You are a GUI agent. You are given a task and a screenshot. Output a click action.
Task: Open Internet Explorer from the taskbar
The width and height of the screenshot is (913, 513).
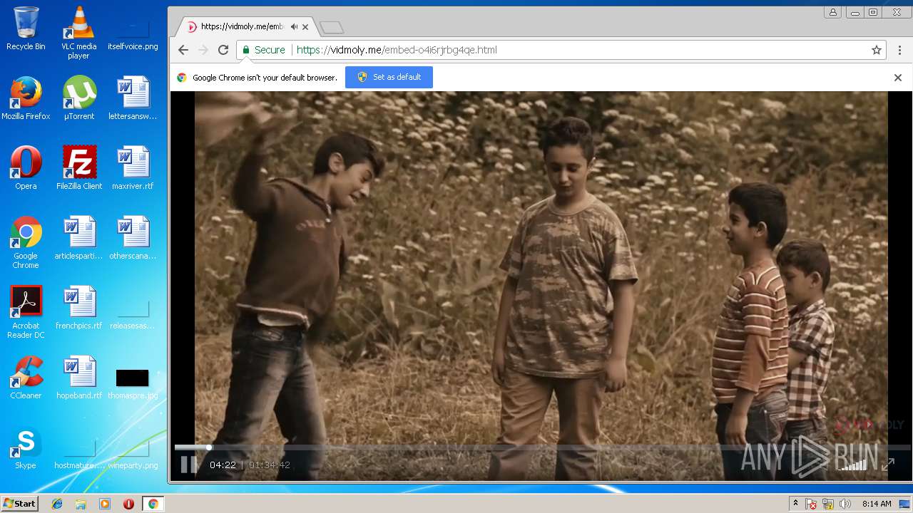57,504
